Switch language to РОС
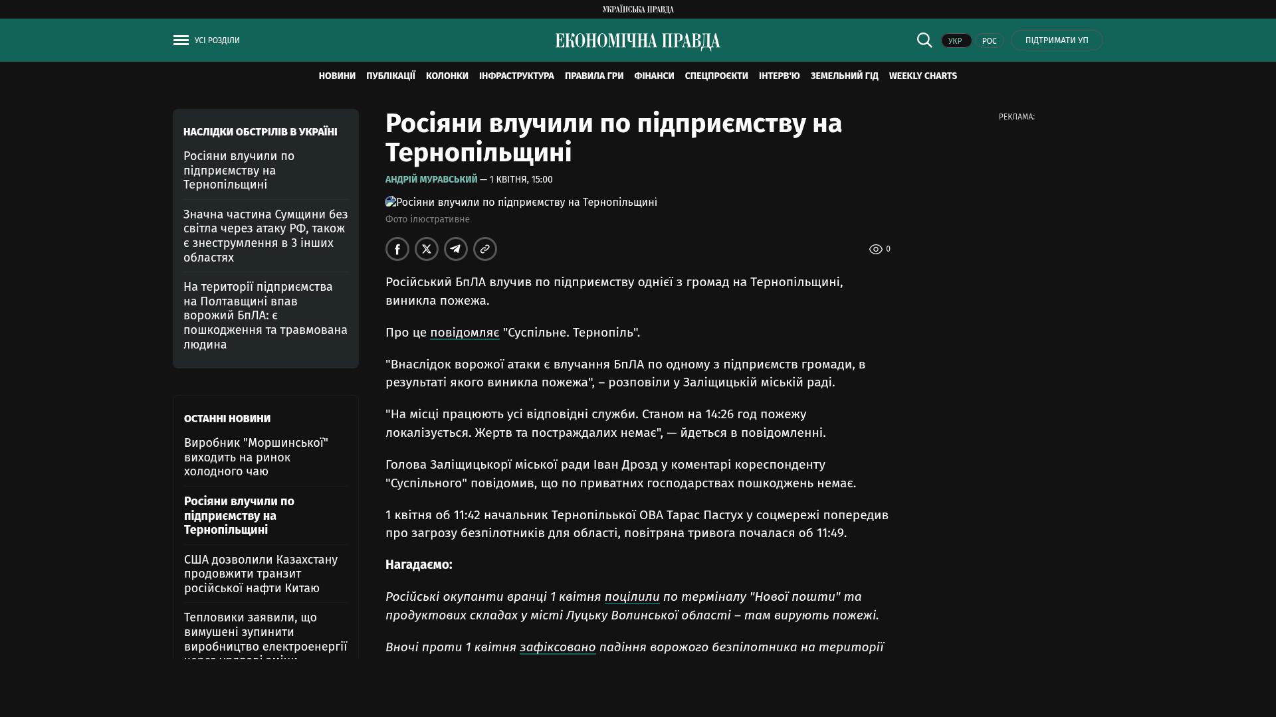The height and width of the screenshot is (717, 1276). tap(989, 41)
